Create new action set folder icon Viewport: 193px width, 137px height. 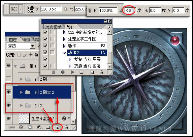pyautogui.click(x=82, y=72)
